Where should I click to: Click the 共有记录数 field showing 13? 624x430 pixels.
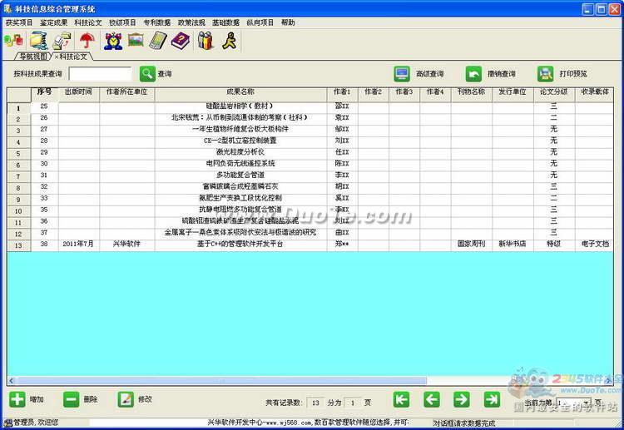point(315,403)
